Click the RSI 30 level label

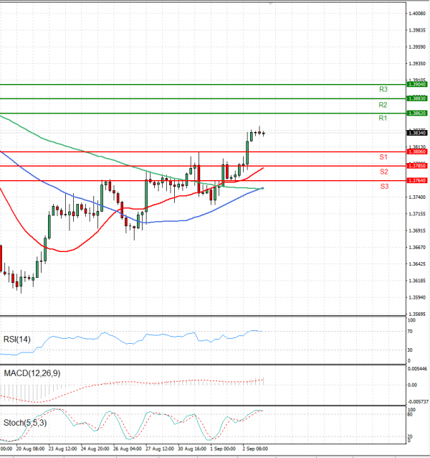pos(410,350)
